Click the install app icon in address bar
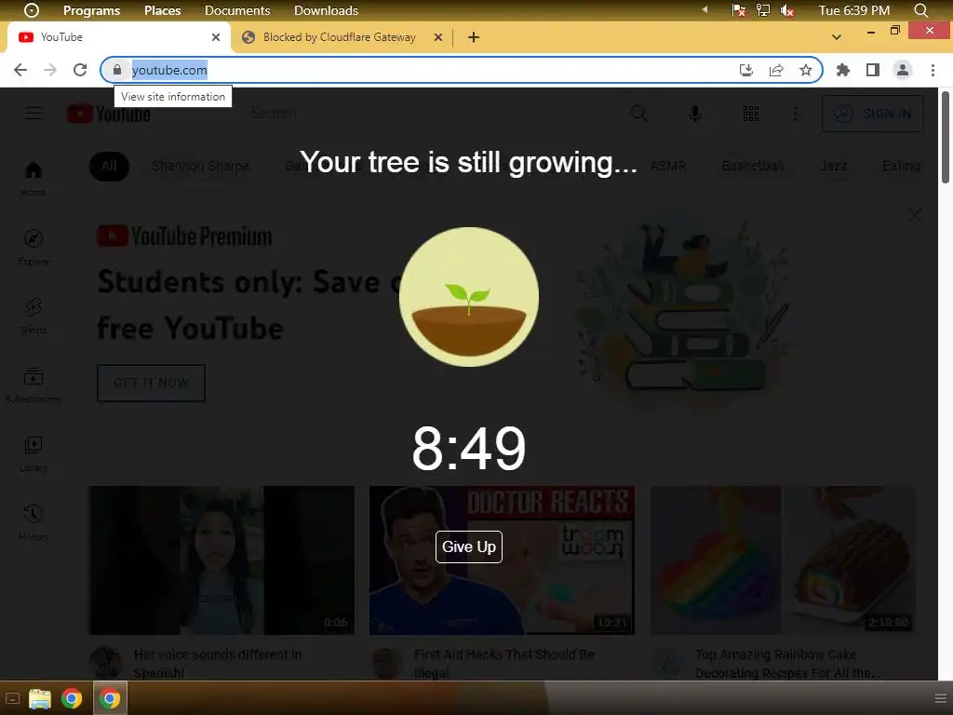Screen dimensions: 953x715 (746, 70)
